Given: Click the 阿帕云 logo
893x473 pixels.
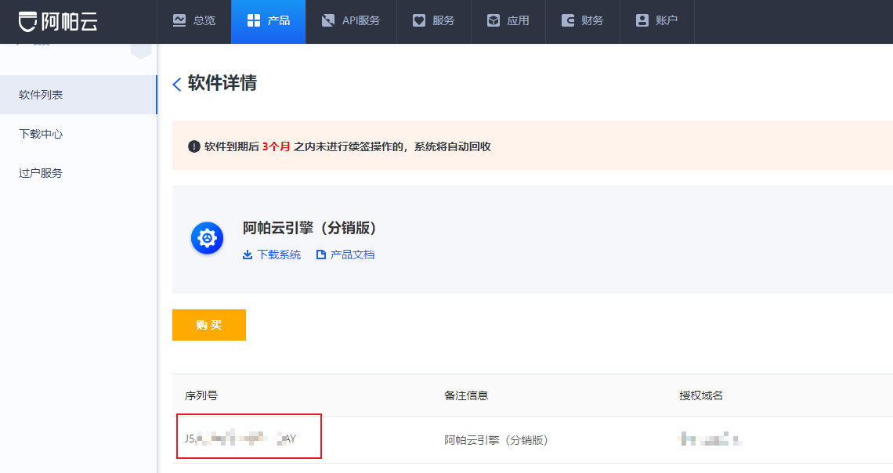Looking at the screenshot, I should (x=58, y=22).
